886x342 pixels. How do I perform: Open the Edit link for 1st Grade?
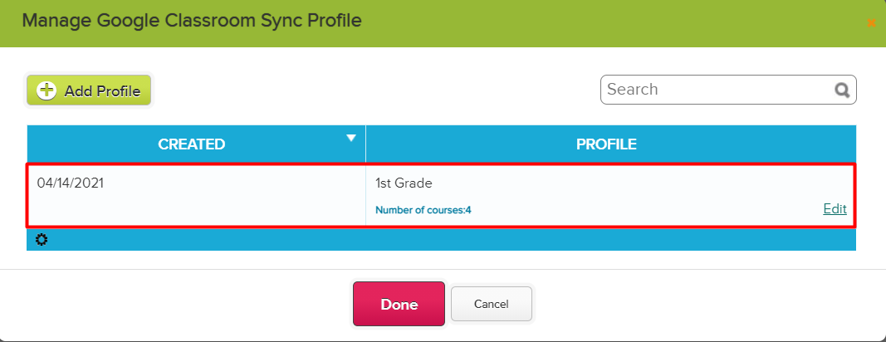(x=835, y=209)
